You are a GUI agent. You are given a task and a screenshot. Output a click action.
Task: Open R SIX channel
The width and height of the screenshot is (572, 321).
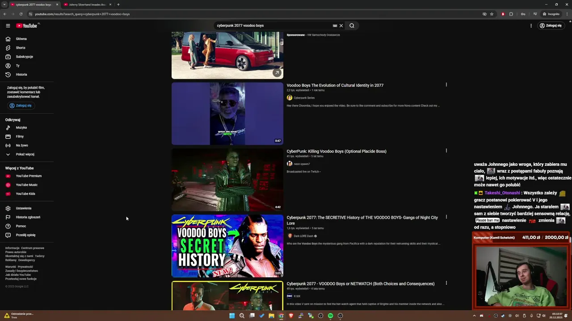click(x=297, y=296)
